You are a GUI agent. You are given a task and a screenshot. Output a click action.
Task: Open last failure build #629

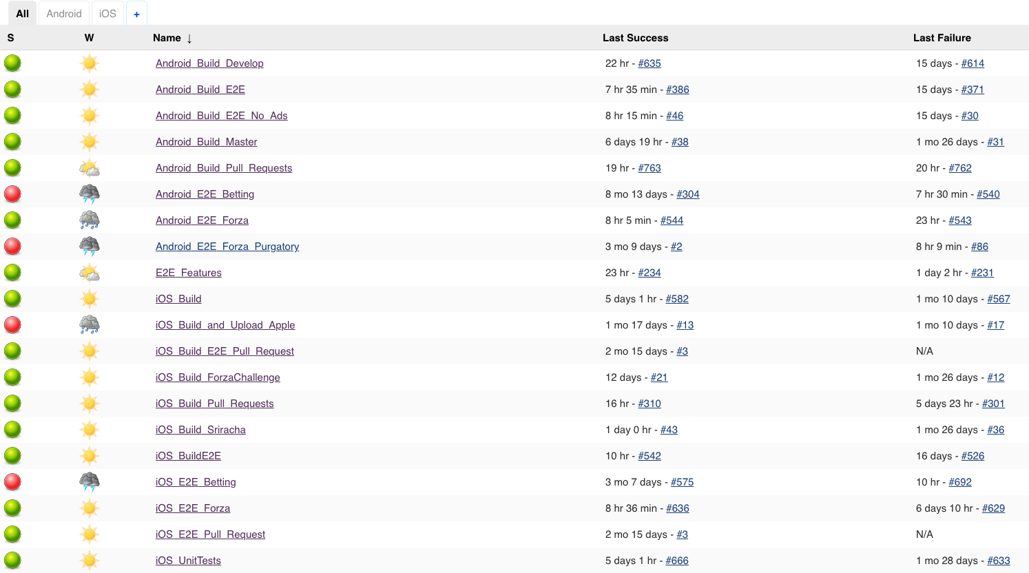point(993,508)
